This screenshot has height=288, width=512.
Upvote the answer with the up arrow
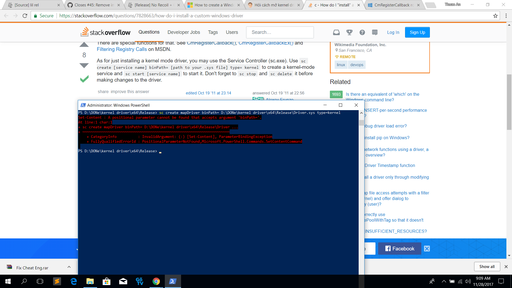[84, 45]
